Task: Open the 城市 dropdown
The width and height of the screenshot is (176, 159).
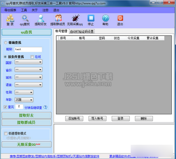Action: (28, 77)
